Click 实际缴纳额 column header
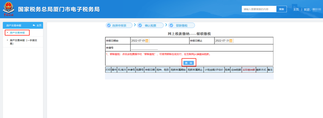This screenshot has width=323, height=118. [249, 70]
